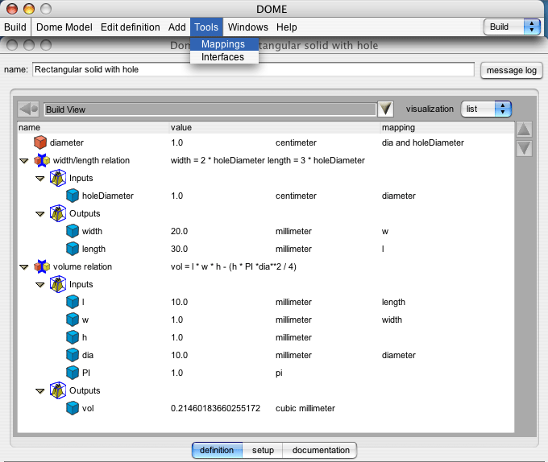The width and height of the screenshot is (548, 462).
Task: Click the 'pi' unit of PI
Action: pos(279,373)
